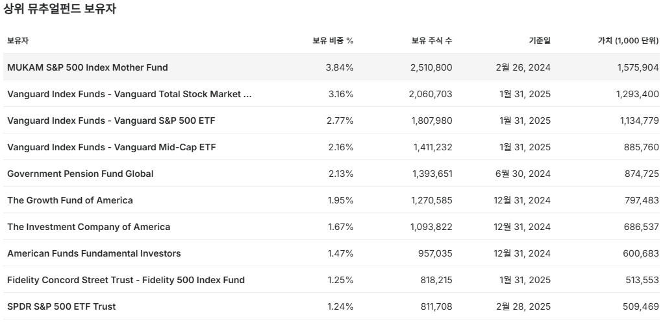This screenshot has height=322, width=663.
Task: Click the value 1,575,904
Action: pyautogui.click(x=638, y=67)
